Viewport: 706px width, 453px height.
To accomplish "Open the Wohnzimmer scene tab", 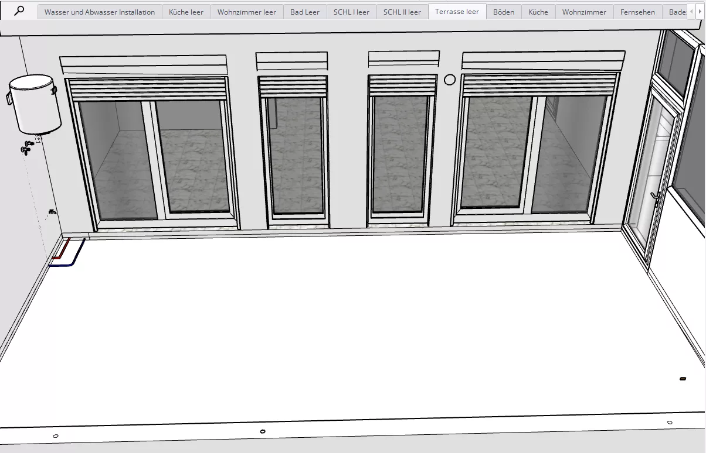I will (584, 12).
